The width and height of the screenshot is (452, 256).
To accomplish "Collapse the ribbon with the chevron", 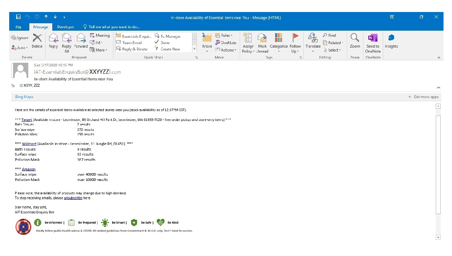I will click(x=439, y=57).
